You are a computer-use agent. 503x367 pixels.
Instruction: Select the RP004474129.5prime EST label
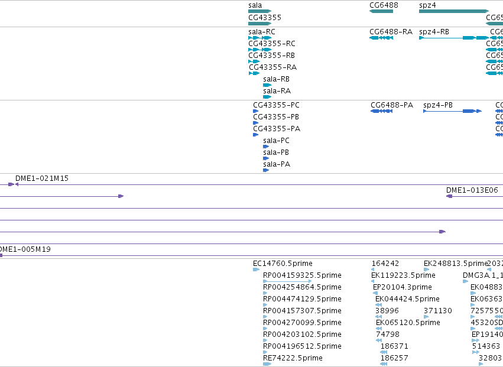(x=302, y=299)
